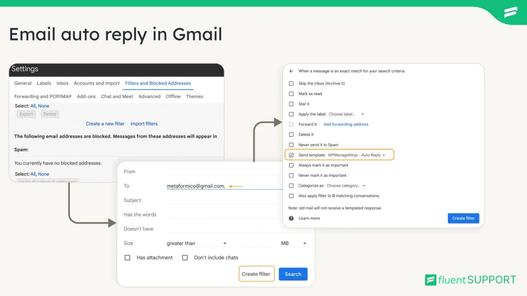The width and height of the screenshot is (527, 296).
Task: Open the greater than size dropdown
Action: pos(197,243)
